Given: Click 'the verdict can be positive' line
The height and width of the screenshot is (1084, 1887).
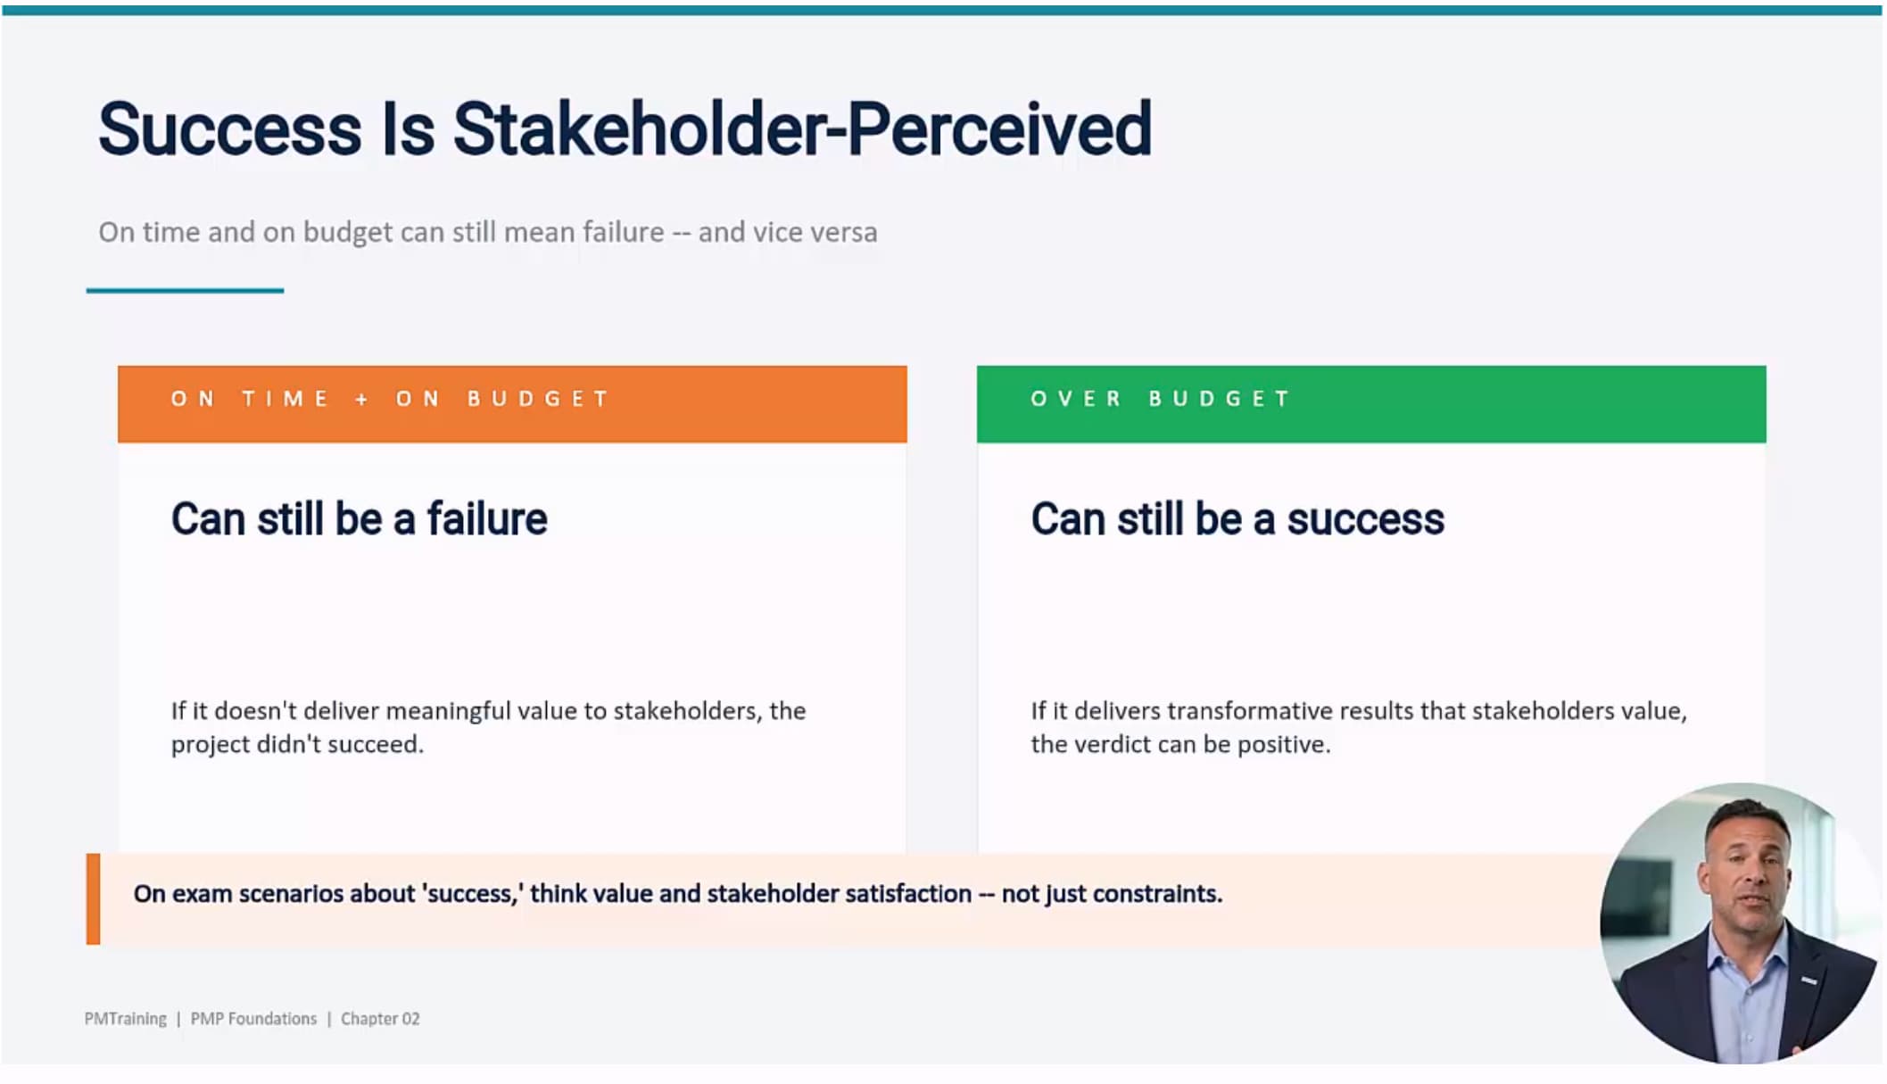Looking at the screenshot, I should pos(1180,744).
